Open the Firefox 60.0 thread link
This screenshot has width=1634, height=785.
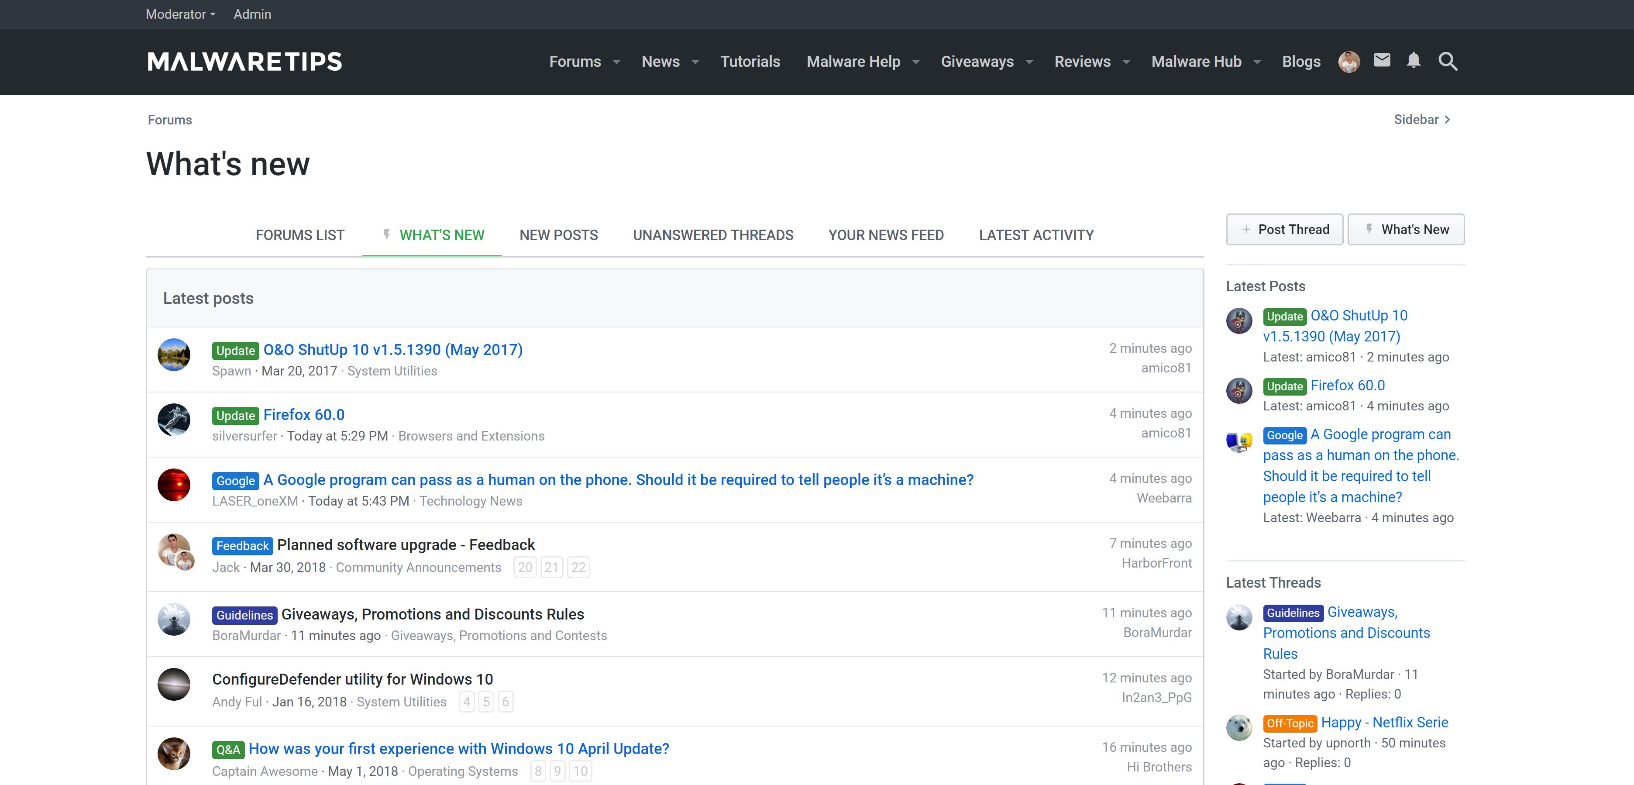coord(304,414)
